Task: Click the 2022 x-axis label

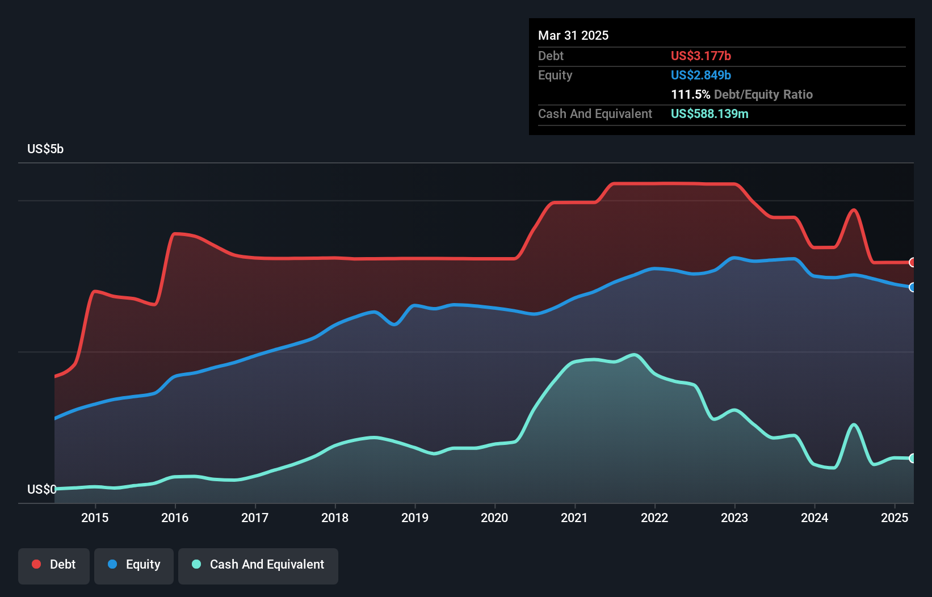Action: (x=654, y=518)
